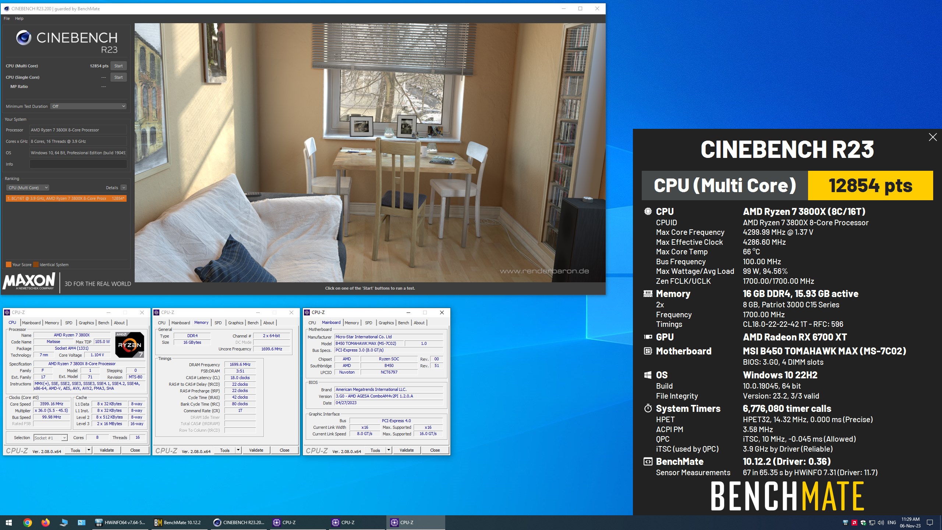This screenshot has width=942, height=530.
Task: Open the Windows Security shield tray icon
Action: click(863, 523)
